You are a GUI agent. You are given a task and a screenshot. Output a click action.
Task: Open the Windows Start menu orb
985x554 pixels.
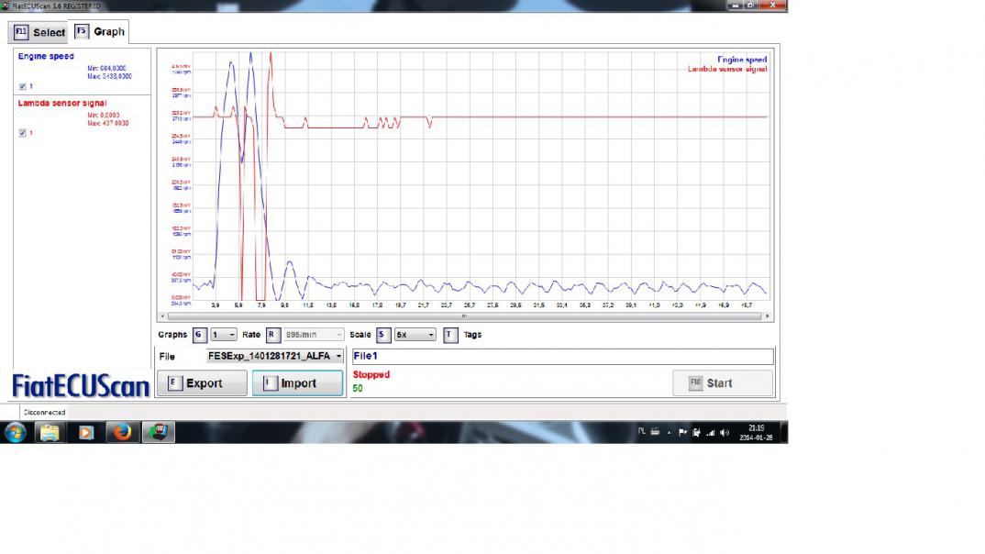click(x=15, y=432)
